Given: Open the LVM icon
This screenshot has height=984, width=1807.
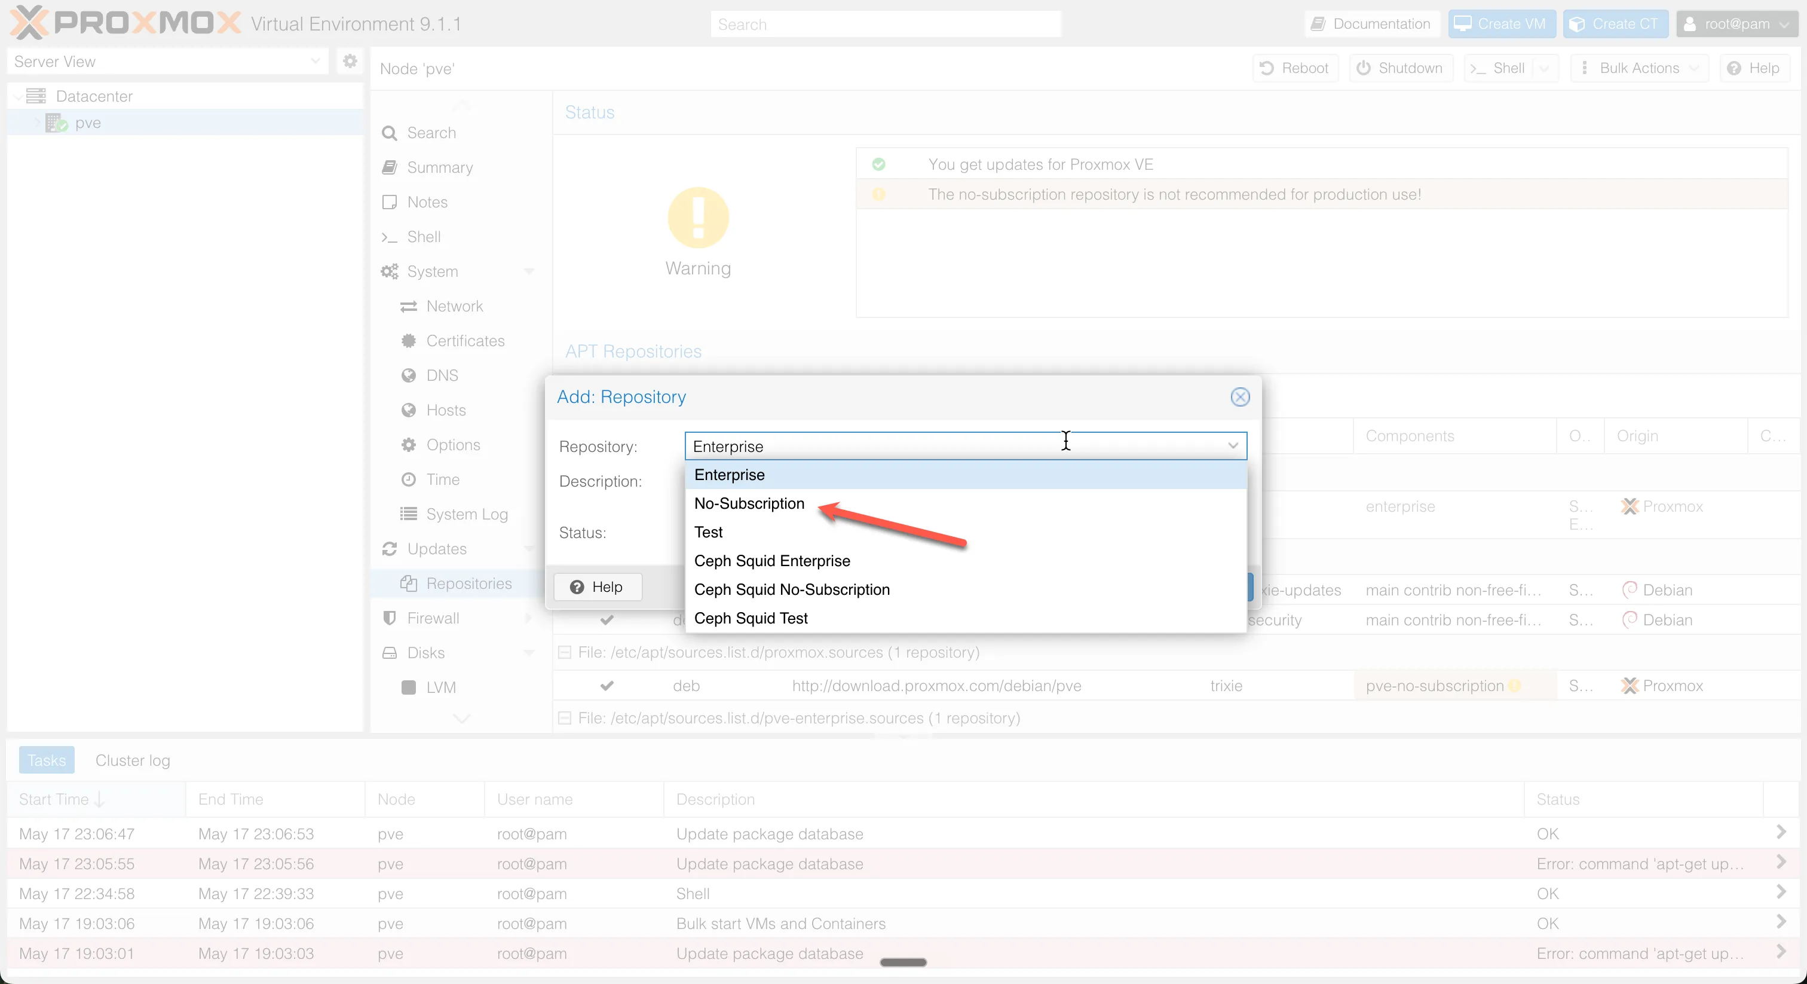Looking at the screenshot, I should pyautogui.click(x=408, y=687).
